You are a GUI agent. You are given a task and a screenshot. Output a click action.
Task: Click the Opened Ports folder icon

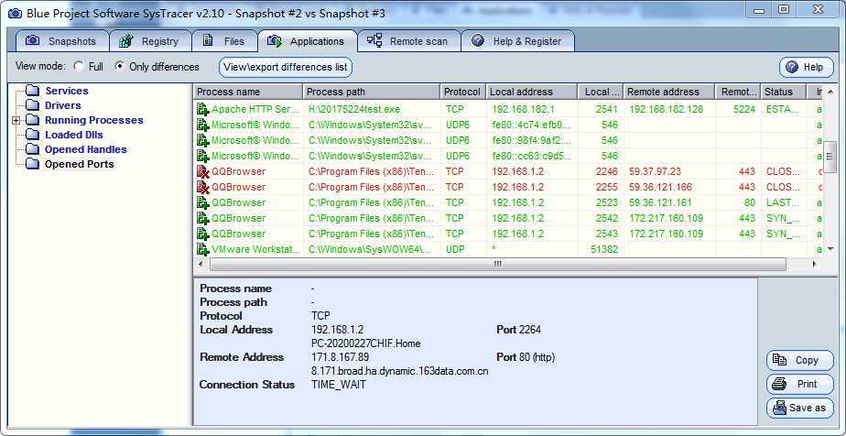tap(33, 164)
